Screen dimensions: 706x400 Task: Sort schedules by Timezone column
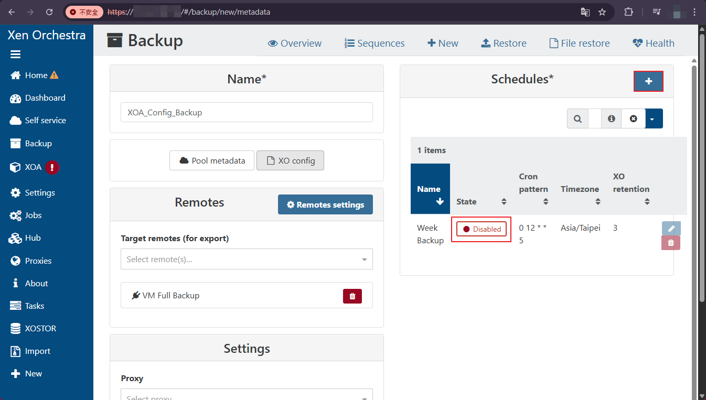(x=580, y=189)
